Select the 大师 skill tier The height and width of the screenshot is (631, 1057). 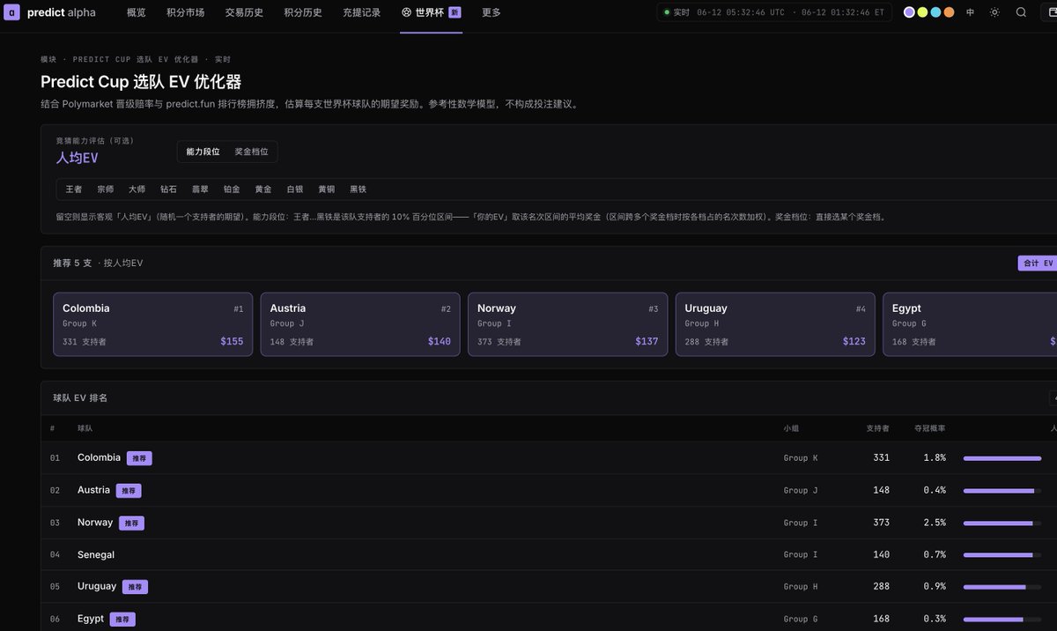[137, 189]
